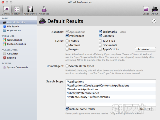Screen dimensions: 160x120
Task: Open help with the question mark button
Action: tap(154, 21)
